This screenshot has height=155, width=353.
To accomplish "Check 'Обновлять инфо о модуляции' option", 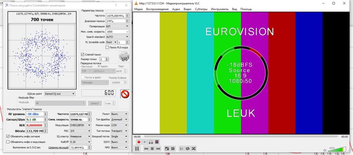I will (8, 142).
